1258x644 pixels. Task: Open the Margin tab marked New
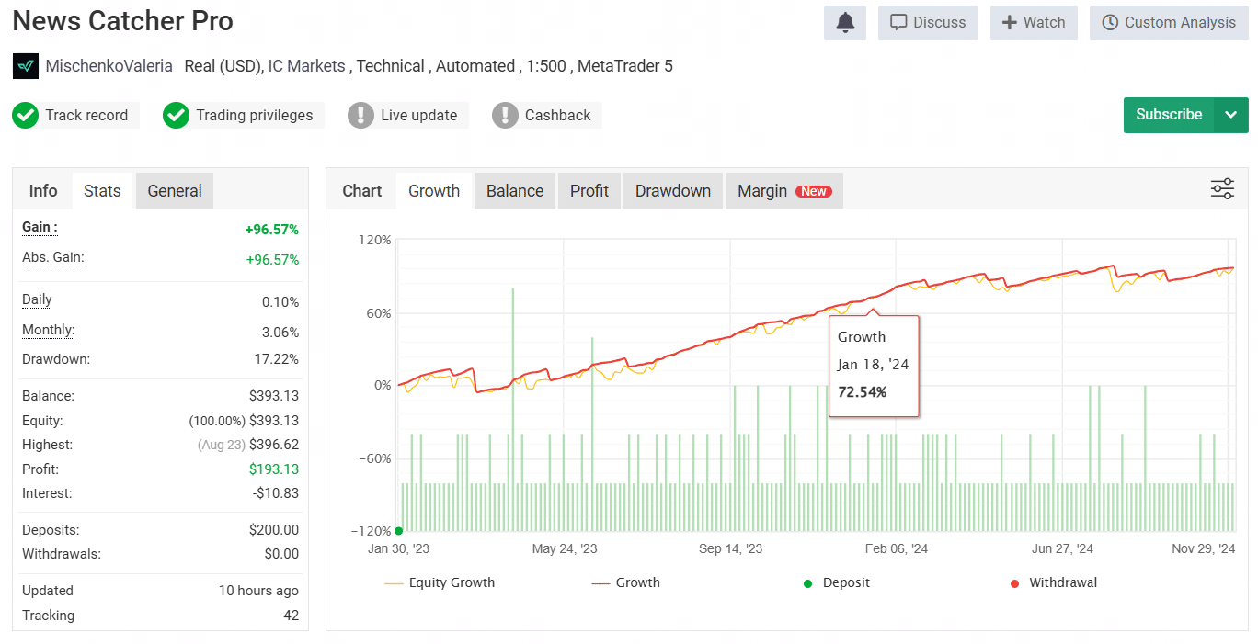tap(783, 191)
